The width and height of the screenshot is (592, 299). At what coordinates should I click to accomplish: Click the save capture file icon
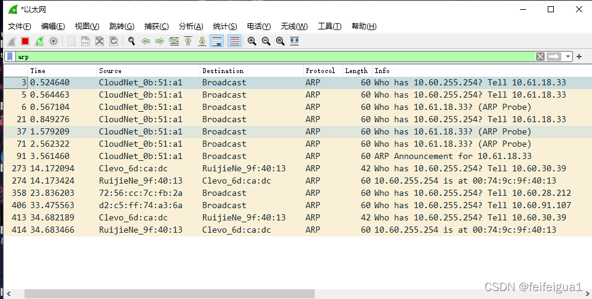coord(85,41)
